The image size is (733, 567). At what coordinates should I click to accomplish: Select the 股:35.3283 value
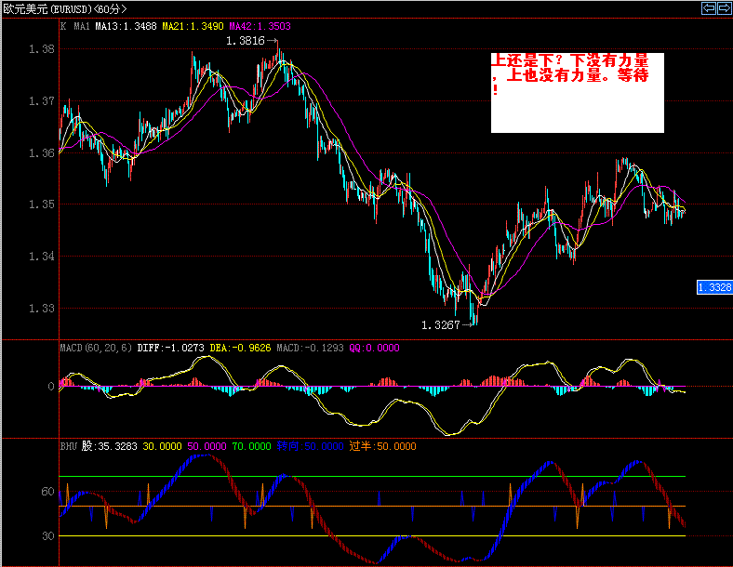tap(110, 446)
